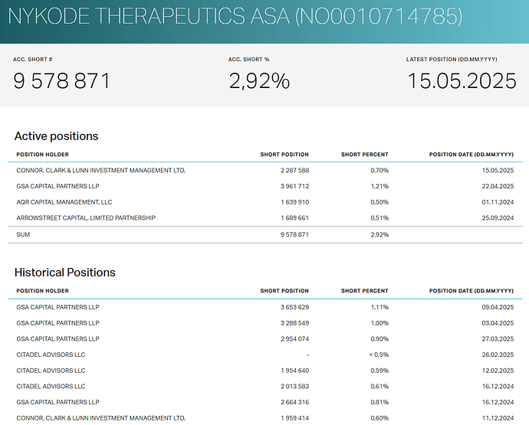Click CITADEL ADVISORS LLC dated 26.02.2025

coord(51,355)
